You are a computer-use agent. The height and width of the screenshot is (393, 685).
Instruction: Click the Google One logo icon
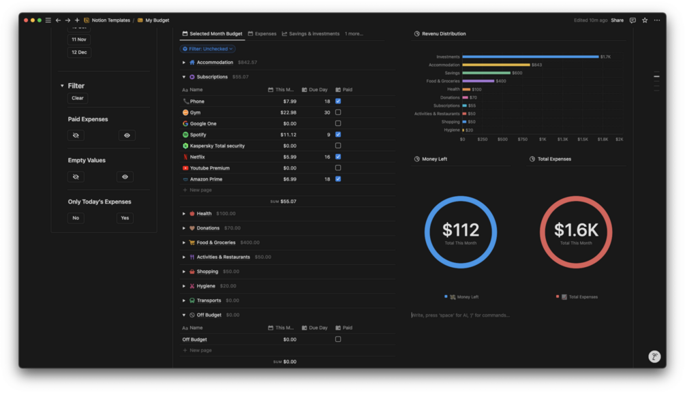(185, 123)
